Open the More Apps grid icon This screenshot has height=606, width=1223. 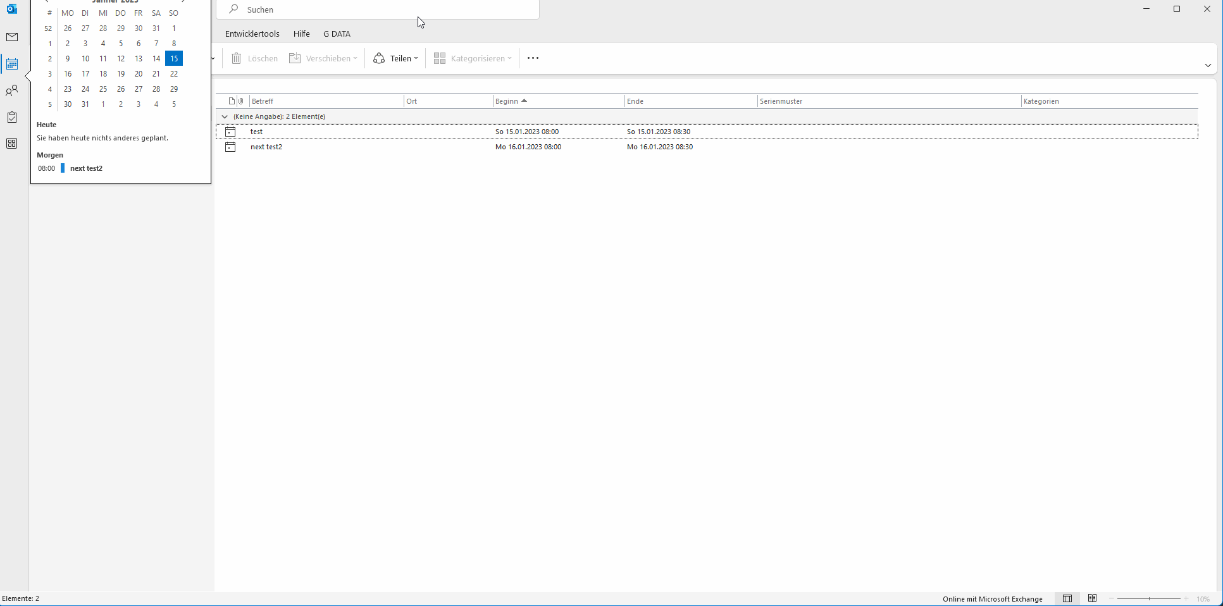click(x=12, y=144)
